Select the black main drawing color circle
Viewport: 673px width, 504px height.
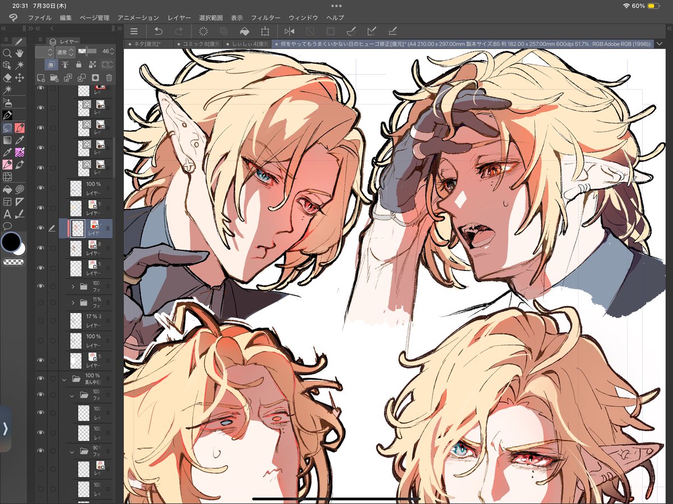(x=10, y=242)
